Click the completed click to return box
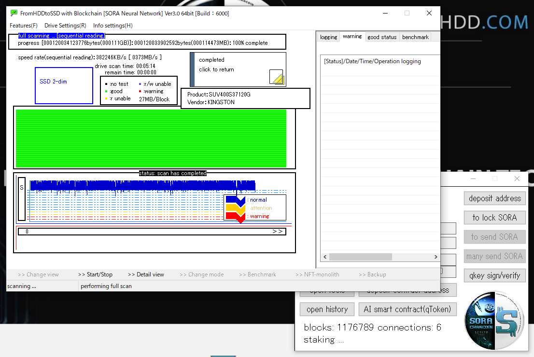This screenshot has width=534, height=357. [x=238, y=69]
